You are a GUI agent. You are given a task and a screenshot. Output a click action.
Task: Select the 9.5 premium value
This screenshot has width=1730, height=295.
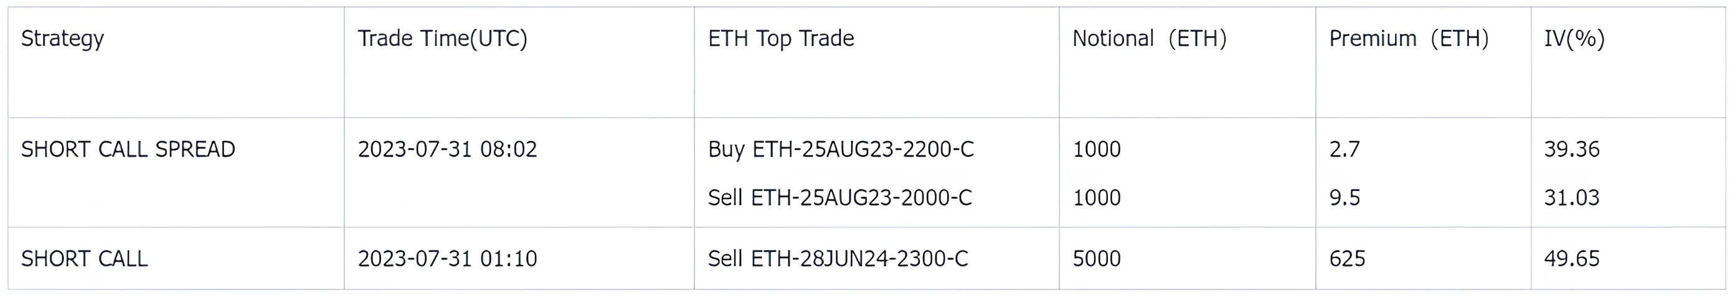pyautogui.click(x=1345, y=198)
